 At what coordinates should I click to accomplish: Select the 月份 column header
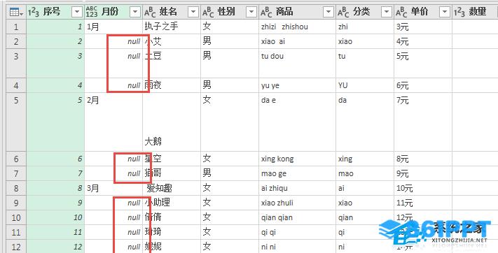coord(113,12)
